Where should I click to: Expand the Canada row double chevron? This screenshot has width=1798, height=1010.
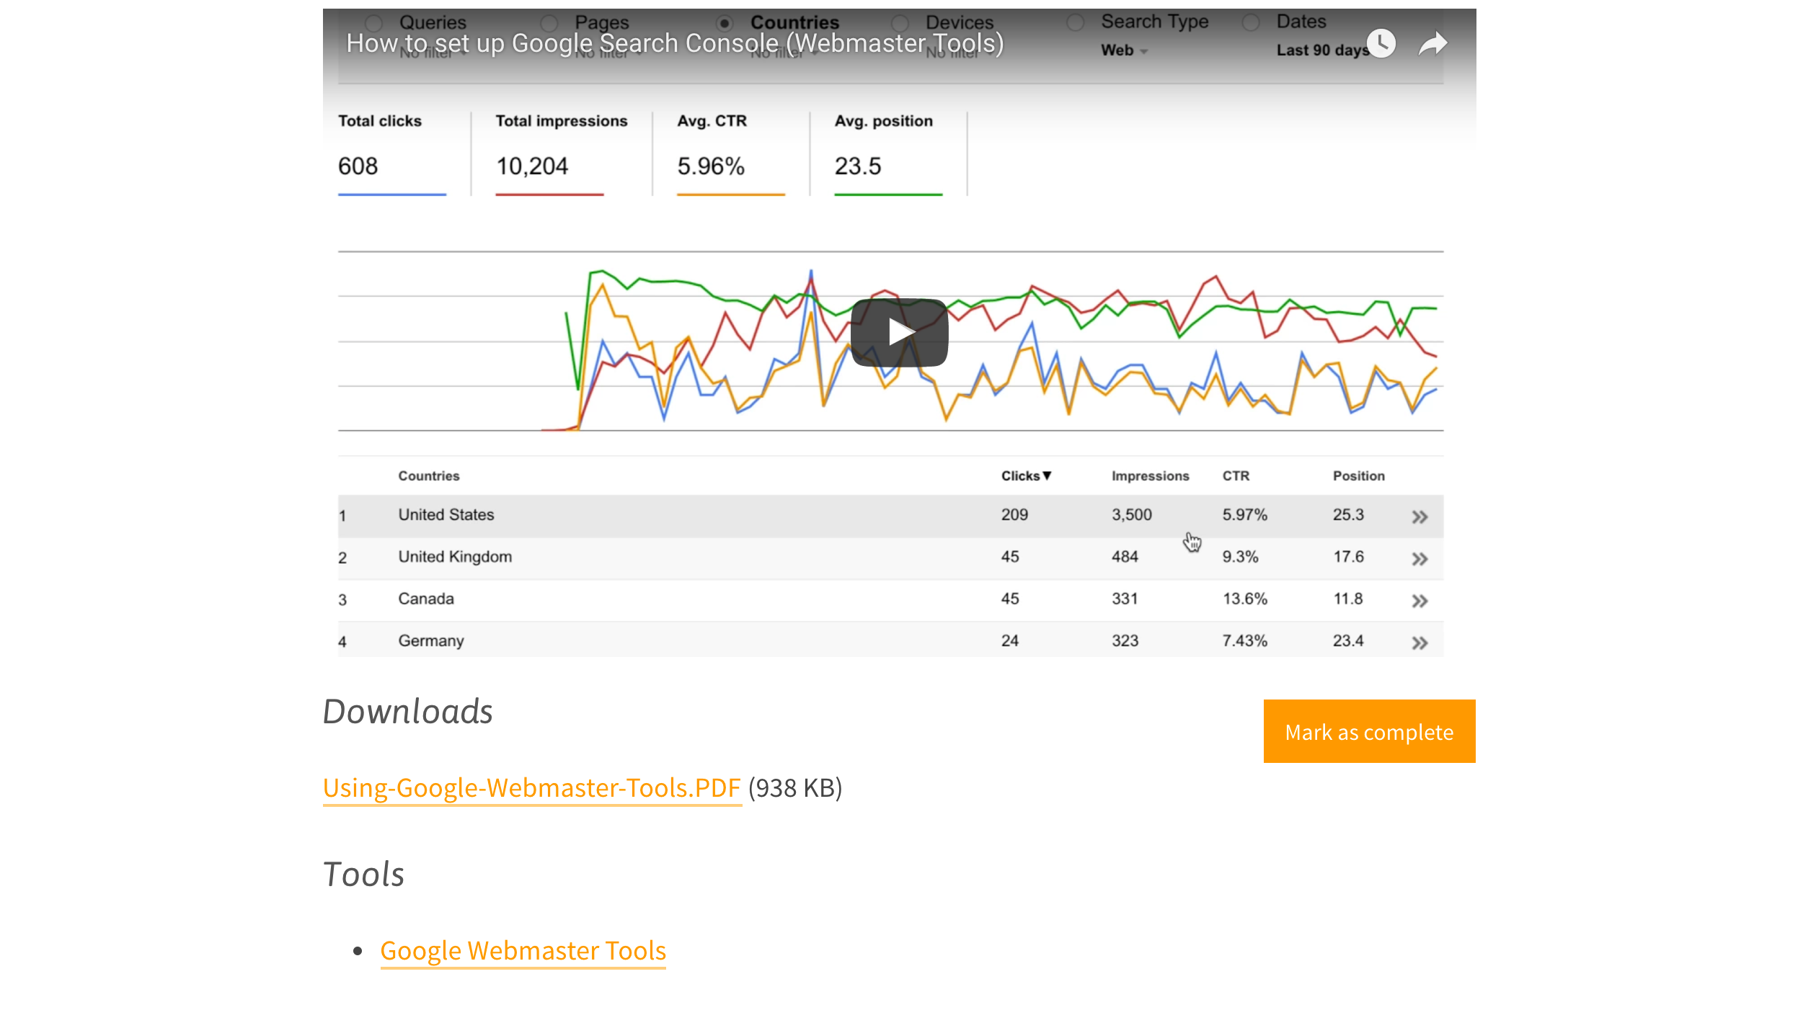1419,600
